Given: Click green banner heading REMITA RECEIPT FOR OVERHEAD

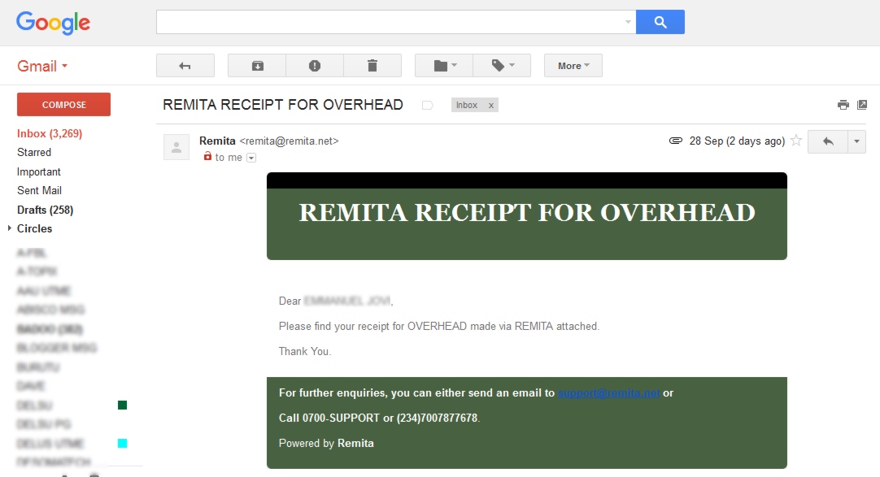Looking at the screenshot, I should coord(527,212).
